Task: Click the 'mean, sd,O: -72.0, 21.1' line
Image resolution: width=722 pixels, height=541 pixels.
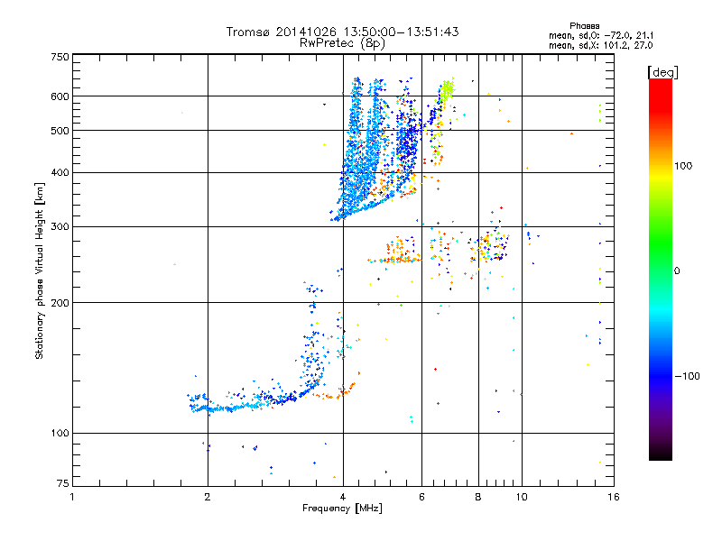Action: point(601,35)
